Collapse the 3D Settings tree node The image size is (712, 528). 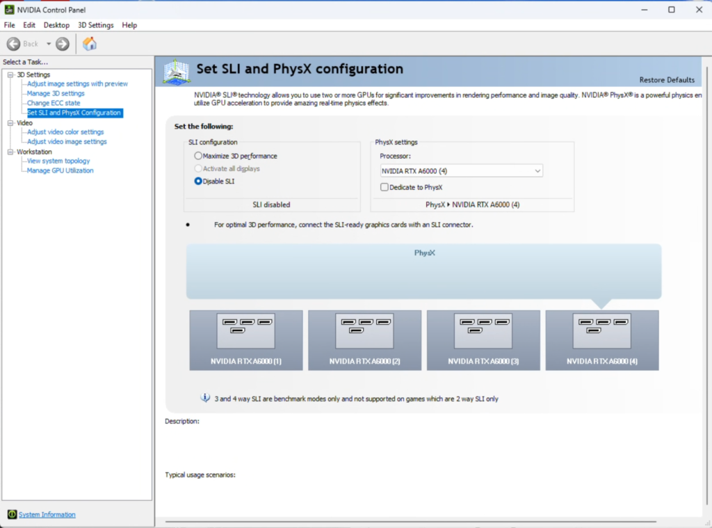(10, 74)
